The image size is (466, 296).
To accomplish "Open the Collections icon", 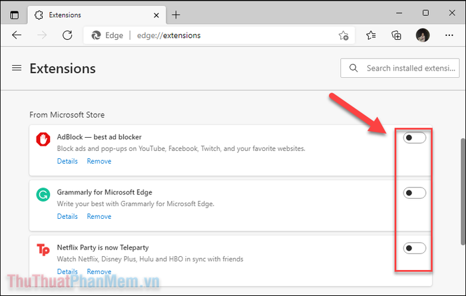I will [397, 35].
